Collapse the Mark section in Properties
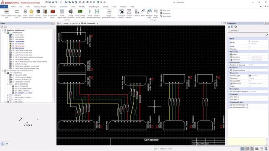This screenshot has height=151, width=269. point(229,39)
